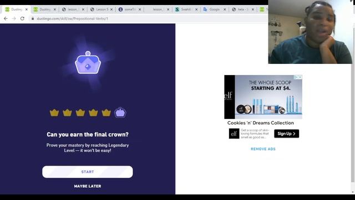The height and width of the screenshot is (200, 355).
Task: Switch to the Swahili tab
Action: 186,9
